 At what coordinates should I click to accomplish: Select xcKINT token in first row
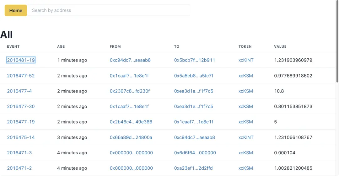(x=246, y=60)
